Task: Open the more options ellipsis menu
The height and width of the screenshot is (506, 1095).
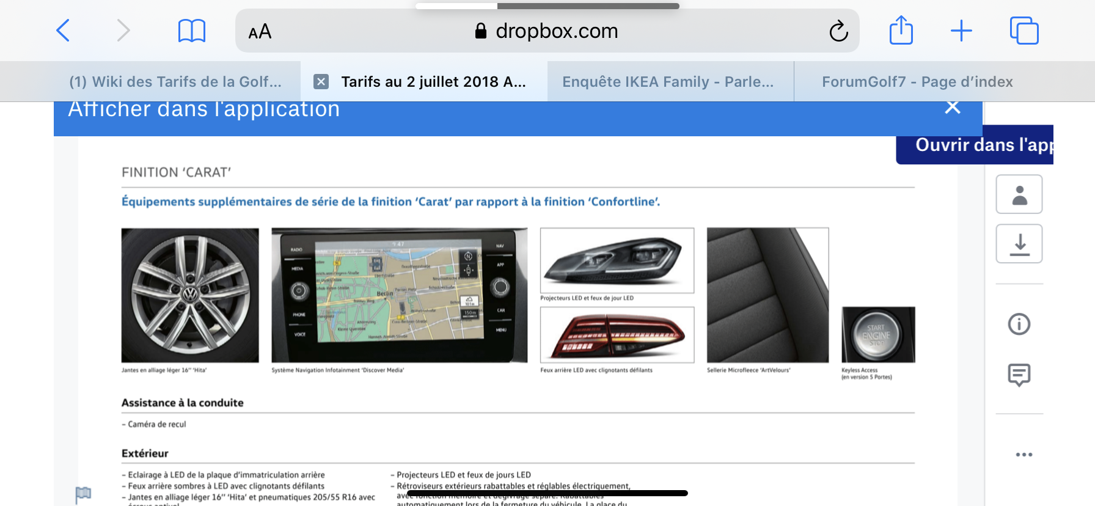Action: [1024, 455]
